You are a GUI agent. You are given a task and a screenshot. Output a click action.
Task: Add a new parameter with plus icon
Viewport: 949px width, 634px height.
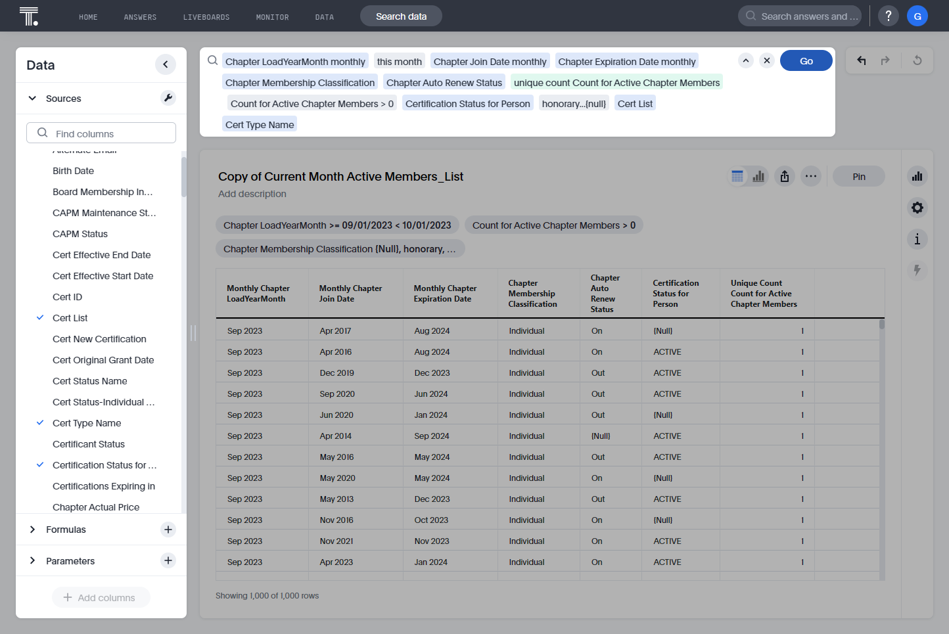point(168,560)
